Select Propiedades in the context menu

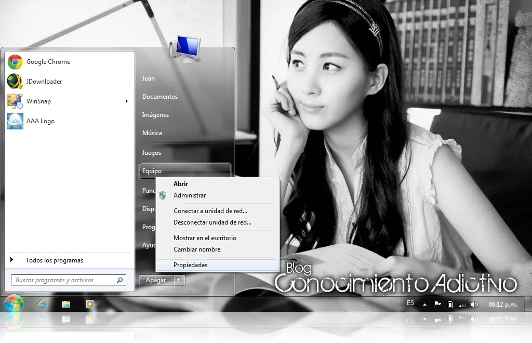(190, 265)
